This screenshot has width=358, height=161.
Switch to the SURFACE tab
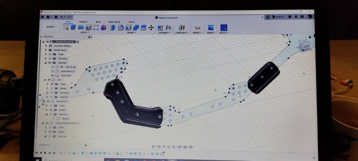click(x=83, y=22)
